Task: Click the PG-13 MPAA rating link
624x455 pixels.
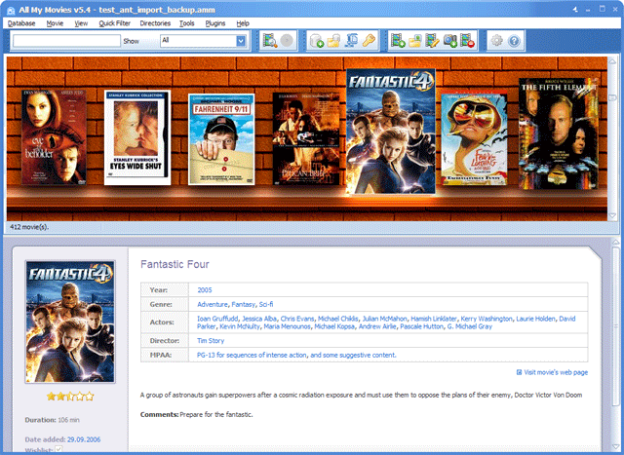Action: (296, 355)
